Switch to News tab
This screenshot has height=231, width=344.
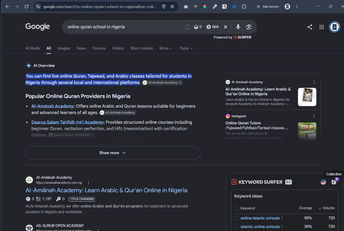coord(81,48)
